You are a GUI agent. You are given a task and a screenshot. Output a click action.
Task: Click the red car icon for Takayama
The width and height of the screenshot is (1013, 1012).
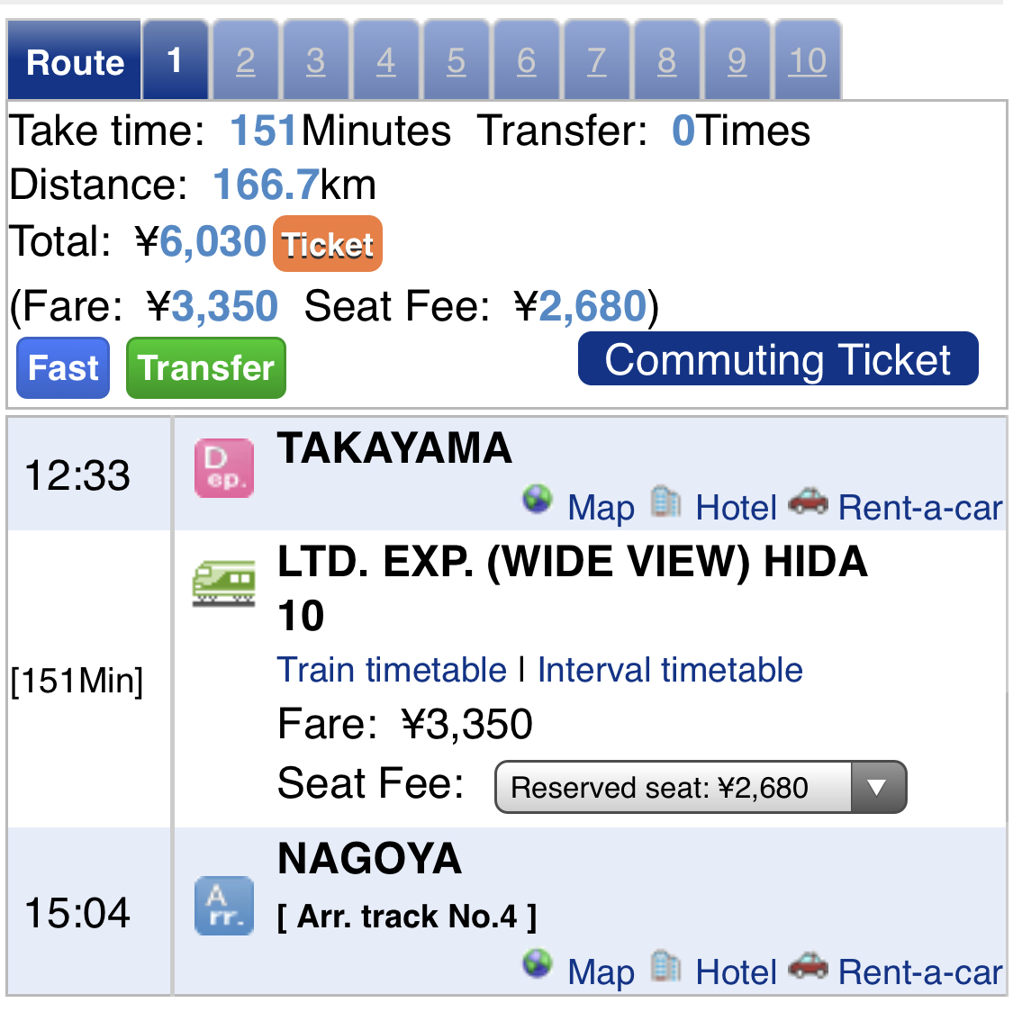tap(808, 501)
